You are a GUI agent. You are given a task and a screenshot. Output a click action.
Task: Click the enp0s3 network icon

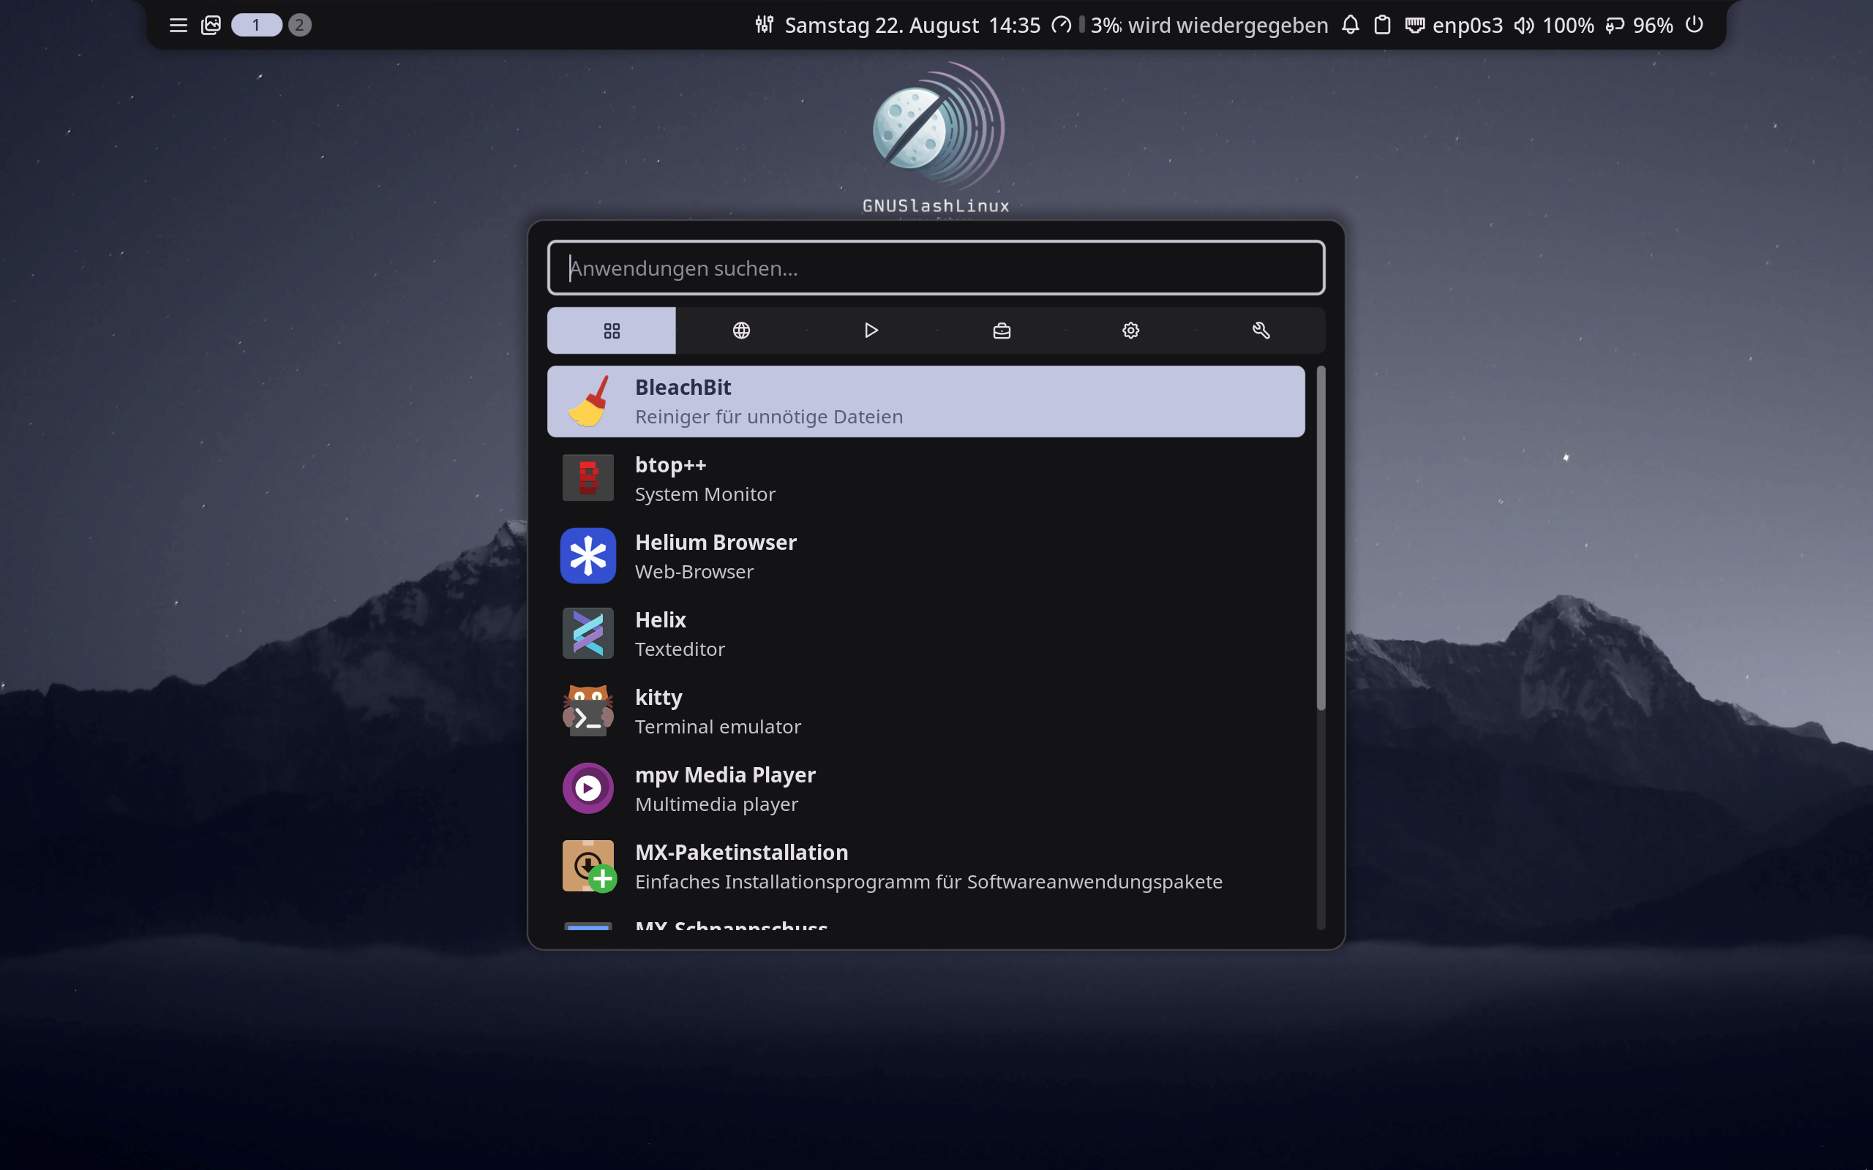[x=1415, y=25]
